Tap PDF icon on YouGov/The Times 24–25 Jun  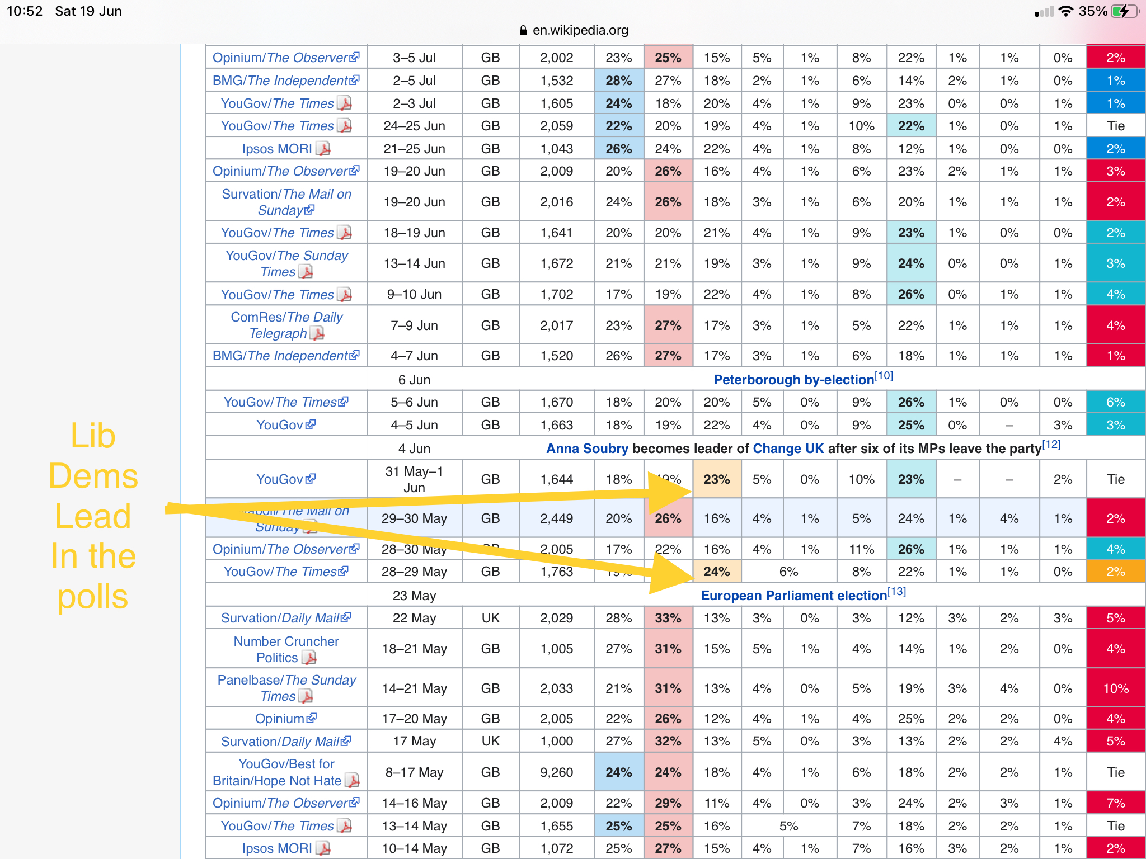pos(345,126)
